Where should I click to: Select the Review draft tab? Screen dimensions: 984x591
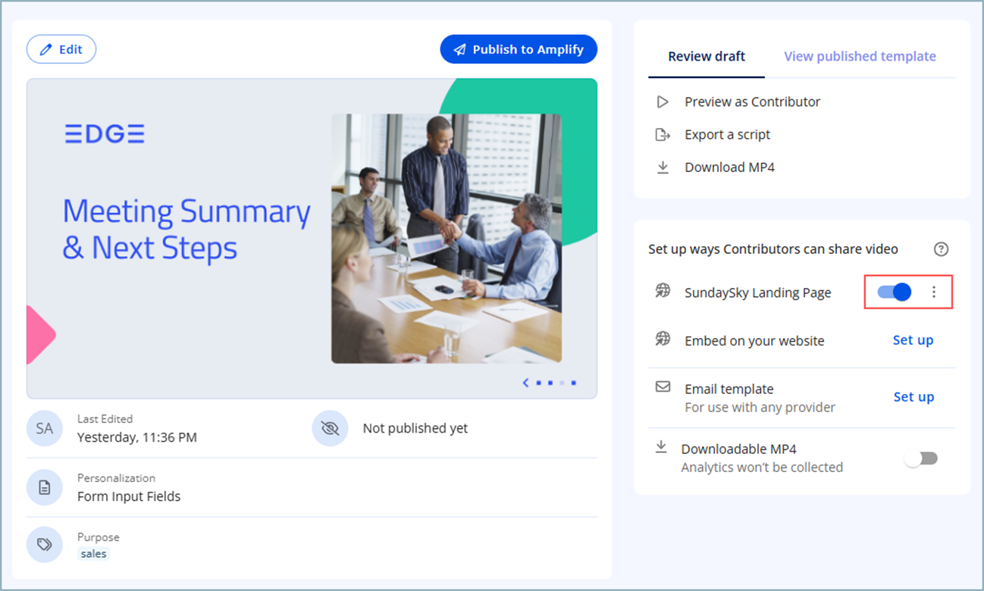(706, 56)
